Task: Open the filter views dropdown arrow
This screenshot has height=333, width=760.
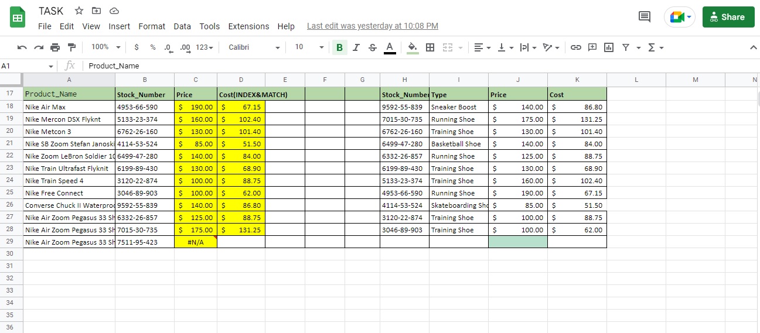Action: (639, 47)
